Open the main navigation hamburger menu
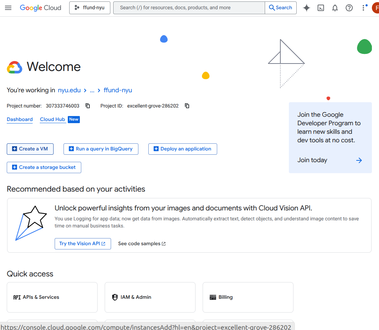379x330 pixels. pos(8,8)
